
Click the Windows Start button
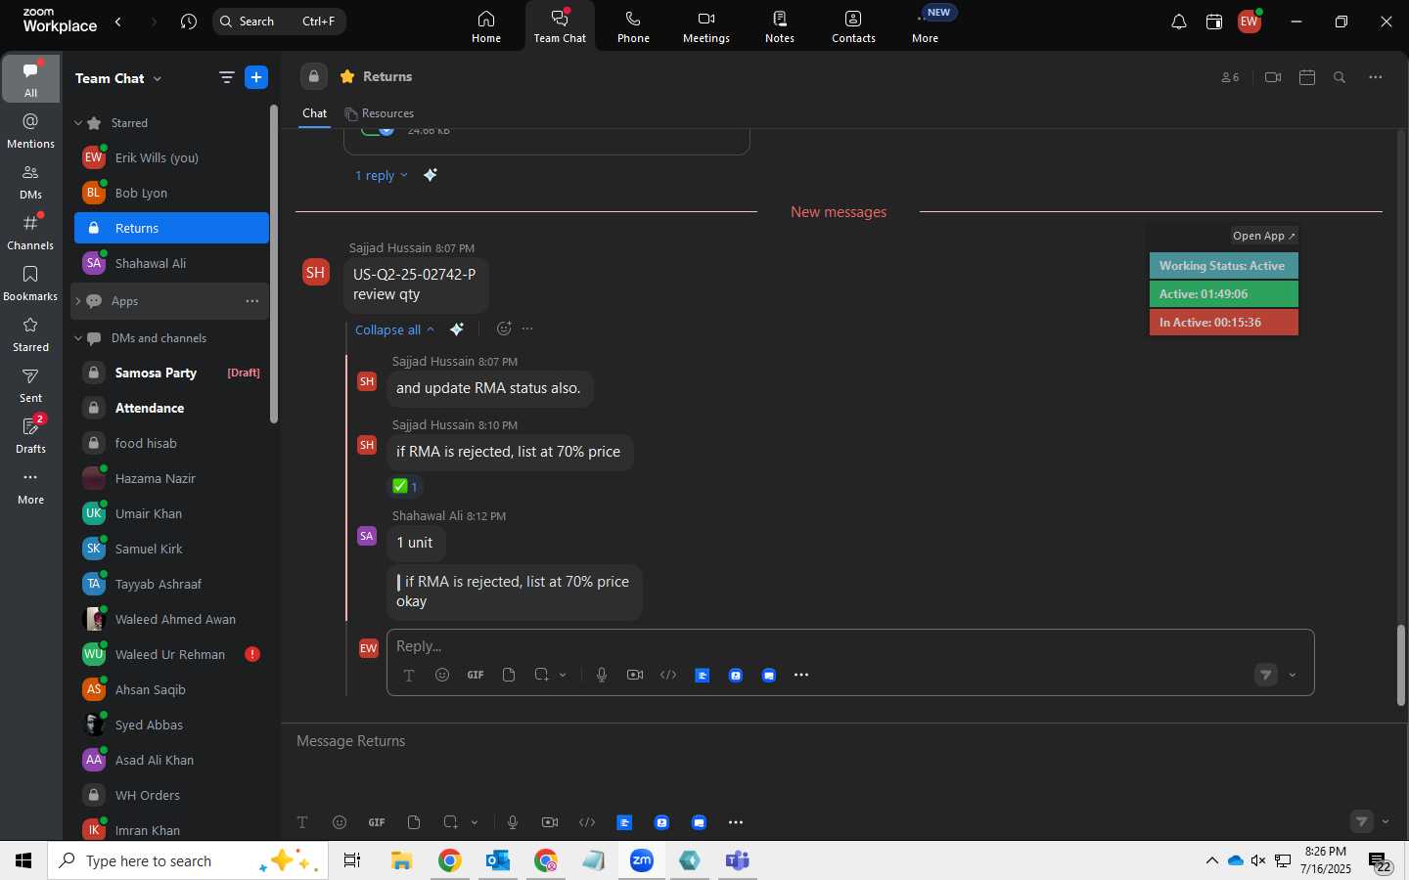coord(23,860)
